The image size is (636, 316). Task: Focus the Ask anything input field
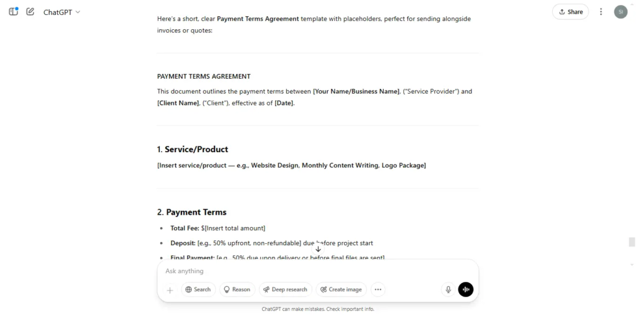coord(317,271)
